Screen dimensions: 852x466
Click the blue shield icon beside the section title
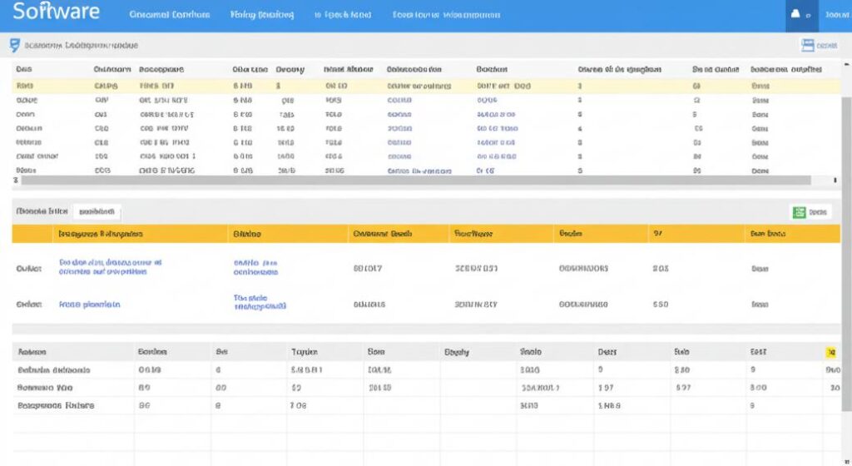pos(14,46)
